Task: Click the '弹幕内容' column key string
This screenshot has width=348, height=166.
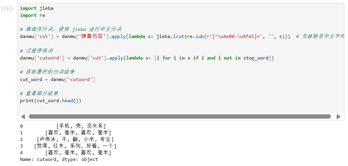Action: point(96,36)
